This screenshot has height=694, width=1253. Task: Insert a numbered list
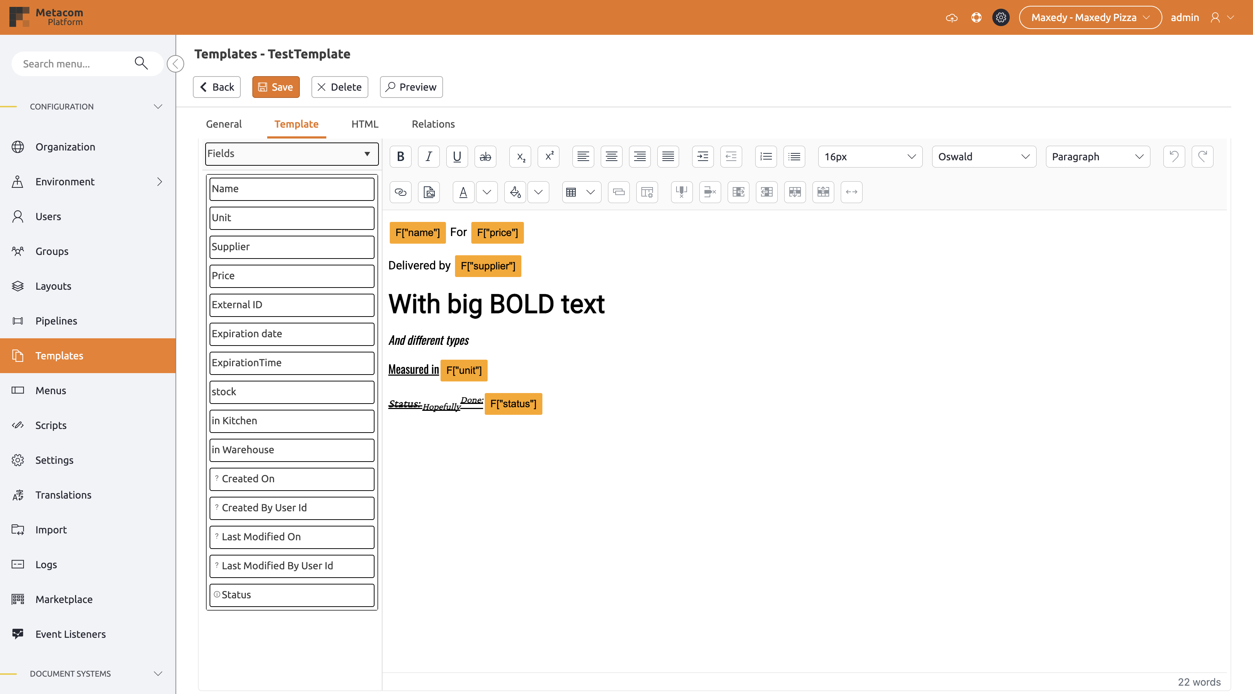766,157
